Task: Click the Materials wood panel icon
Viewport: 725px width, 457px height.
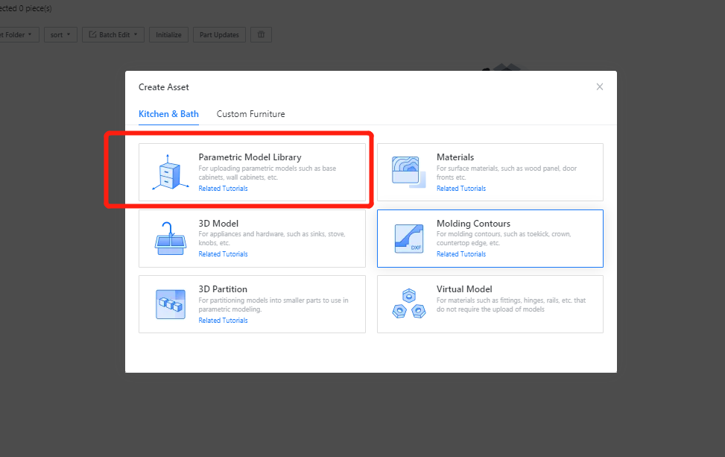Action: pos(408,172)
